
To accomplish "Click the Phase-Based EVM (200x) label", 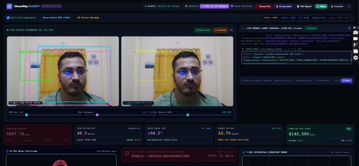I will click(x=56, y=18).
